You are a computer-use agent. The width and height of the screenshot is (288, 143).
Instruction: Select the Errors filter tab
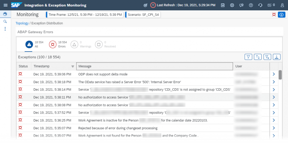58,45
